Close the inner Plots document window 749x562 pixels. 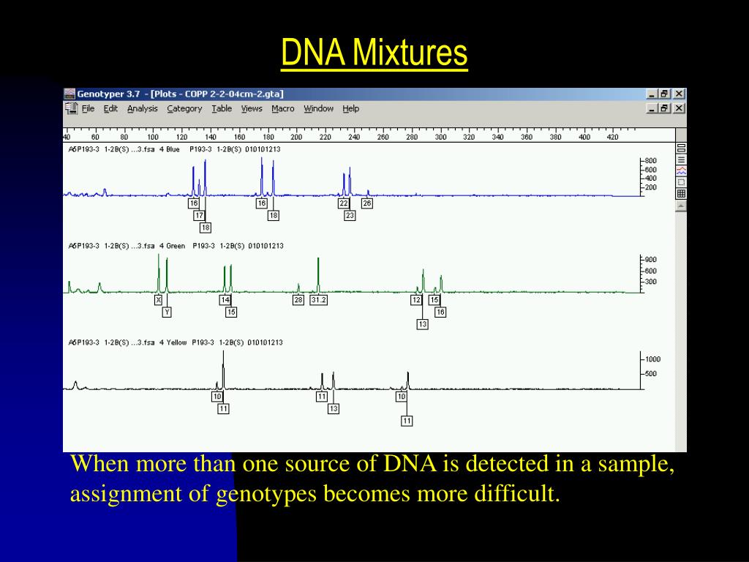(679, 108)
